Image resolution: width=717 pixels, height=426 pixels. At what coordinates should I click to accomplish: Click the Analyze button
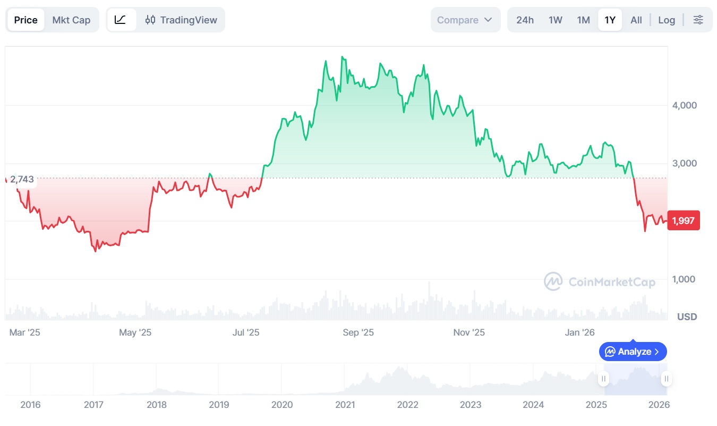coord(633,352)
